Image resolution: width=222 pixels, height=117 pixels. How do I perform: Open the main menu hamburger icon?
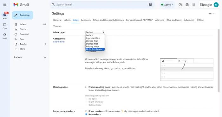coord(5,5)
